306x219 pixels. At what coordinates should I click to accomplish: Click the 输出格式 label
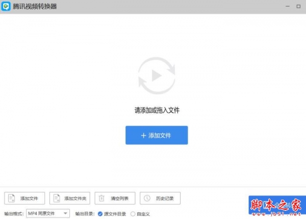14,214
